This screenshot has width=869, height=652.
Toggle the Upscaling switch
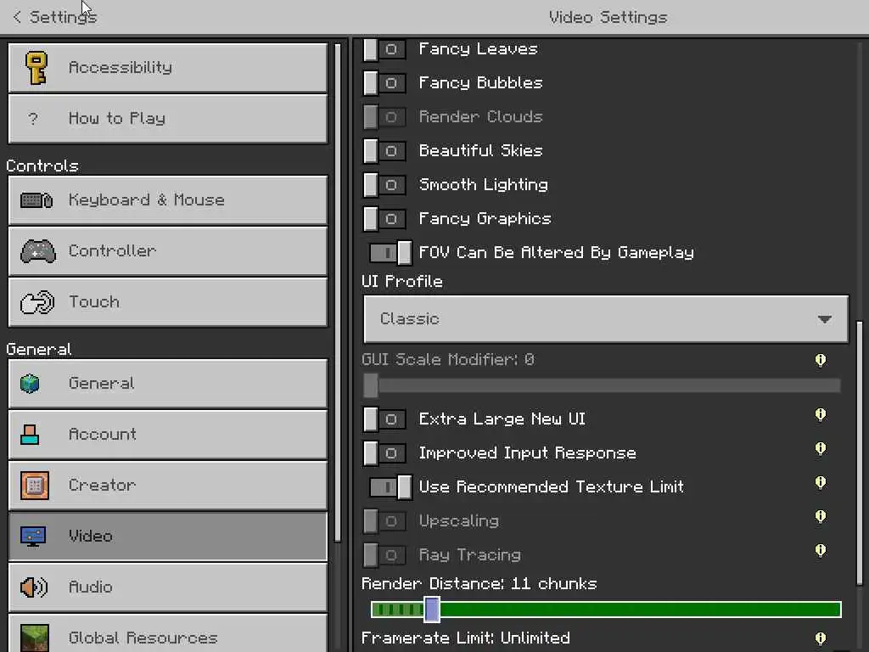pyautogui.click(x=384, y=521)
